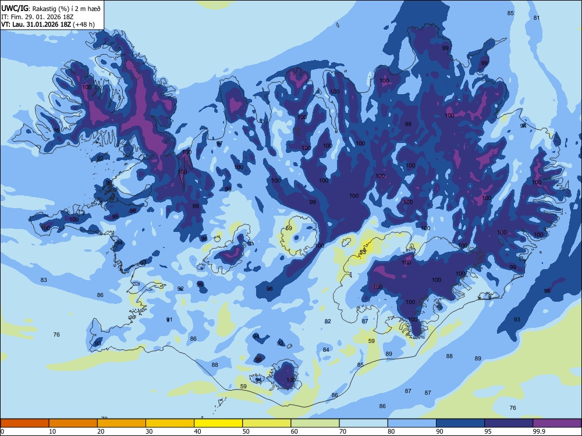Click the legend tick label '40'
This screenshot has width=582, height=436.
[198, 431]
